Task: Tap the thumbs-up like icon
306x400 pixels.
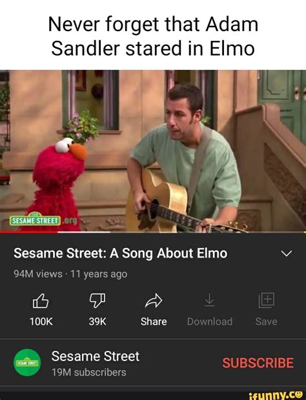Action: tap(41, 301)
